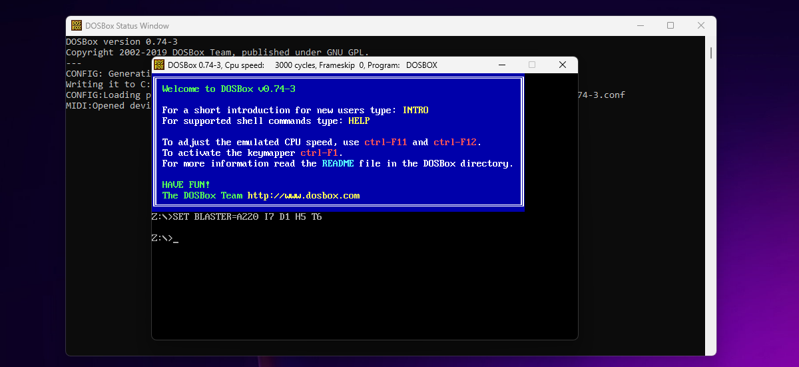Screen dimensions: 799x367
Task: Click the DOSBox icon in the DOSBox 0.74-3 title bar
Action: [160, 65]
